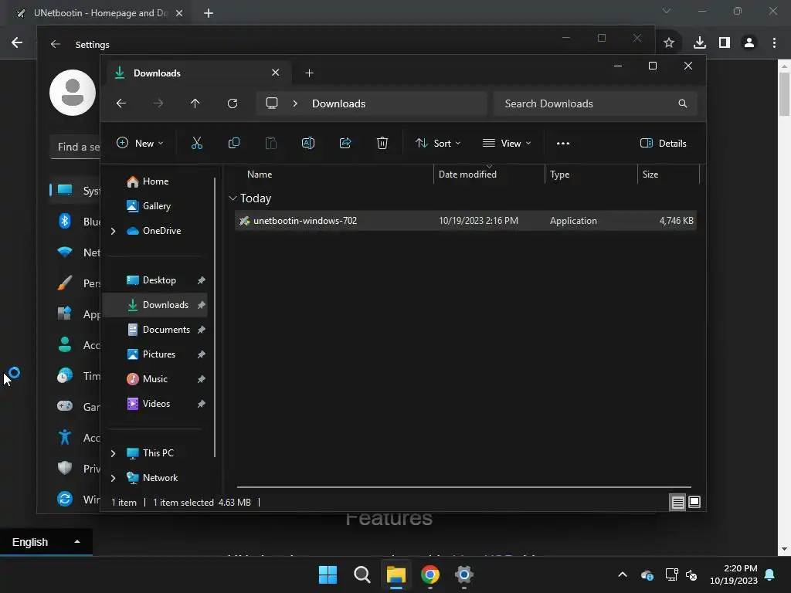Click the Copy icon in File Explorer toolbar
Image resolution: width=791 pixels, height=593 pixels.
(x=233, y=143)
